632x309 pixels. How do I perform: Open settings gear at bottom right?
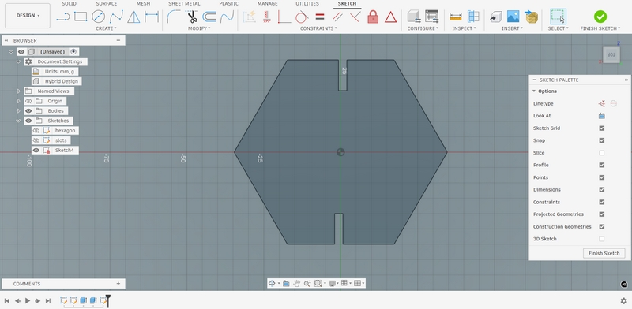coord(623,300)
